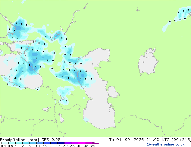Click the 20–25 mm legend color box
191x147 pixels.
[x=54, y=143]
